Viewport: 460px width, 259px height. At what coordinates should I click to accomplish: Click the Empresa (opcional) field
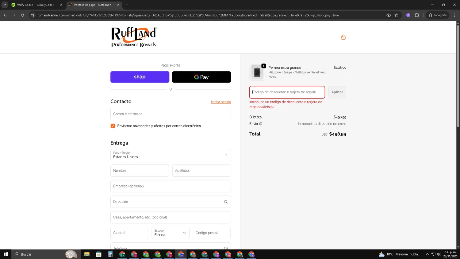tap(171, 186)
